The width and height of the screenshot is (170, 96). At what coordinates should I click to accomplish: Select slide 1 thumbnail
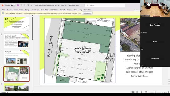[16, 24]
